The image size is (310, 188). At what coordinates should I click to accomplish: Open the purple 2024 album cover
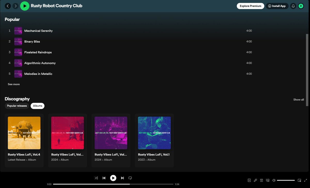[111, 133]
